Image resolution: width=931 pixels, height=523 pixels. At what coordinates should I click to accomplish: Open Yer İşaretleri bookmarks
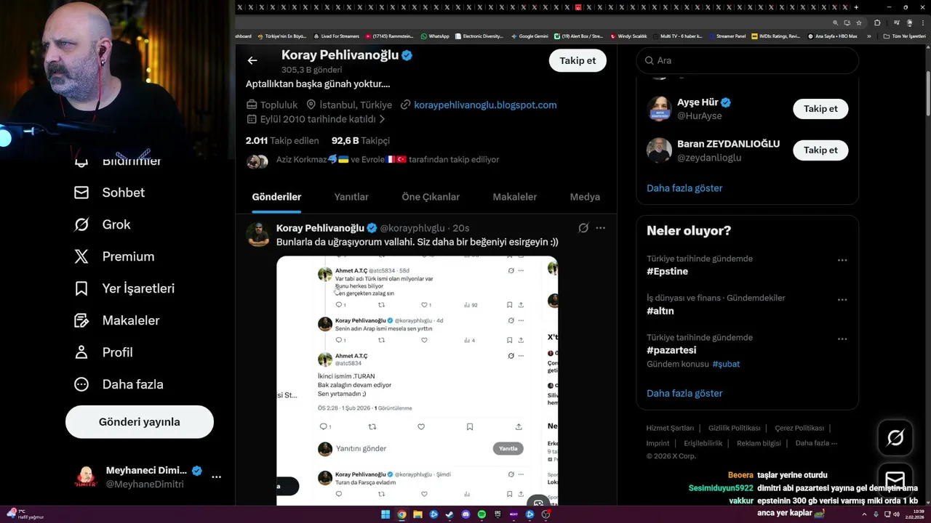tap(124, 288)
